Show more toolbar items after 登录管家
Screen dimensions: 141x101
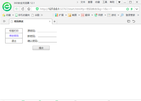[138, 15]
